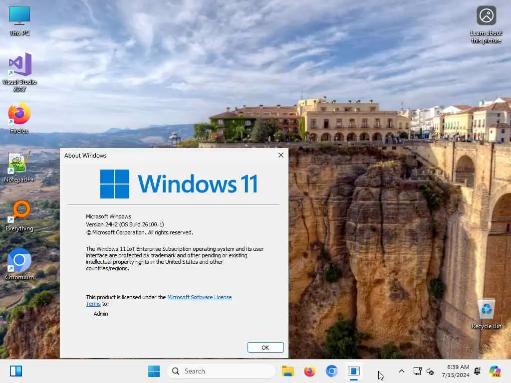Open Copilot preview icon on taskbar
Image resolution: width=511 pixels, height=383 pixels.
(495, 371)
